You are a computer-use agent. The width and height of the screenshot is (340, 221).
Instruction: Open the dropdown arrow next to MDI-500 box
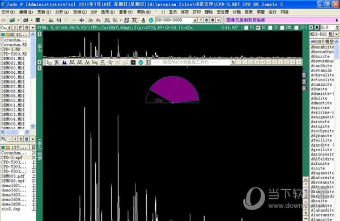tap(336, 34)
